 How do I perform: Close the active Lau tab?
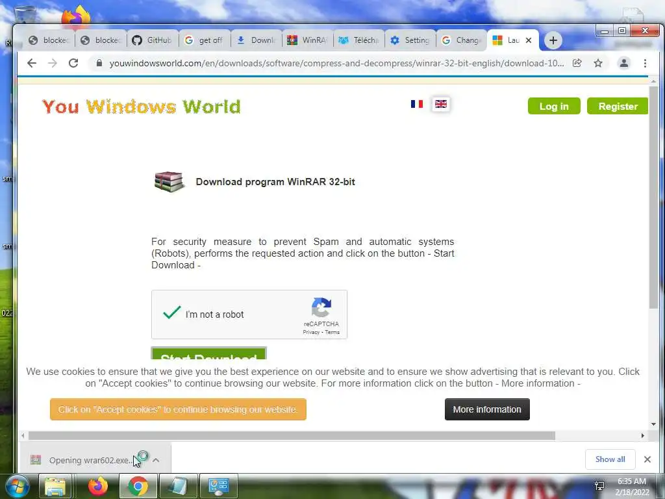click(x=529, y=40)
